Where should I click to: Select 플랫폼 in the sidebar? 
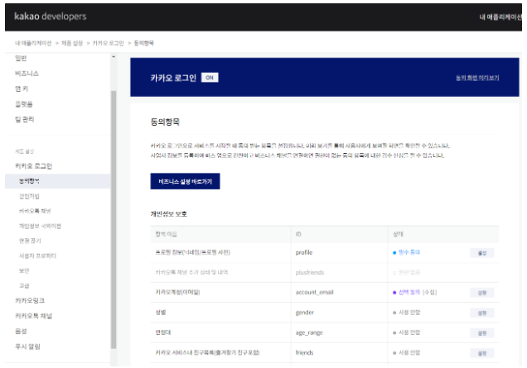coord(24,104)
